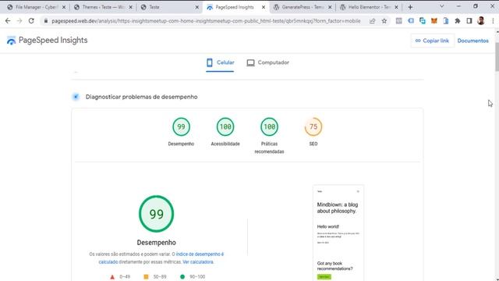Click the small Desempenho 99 score gauge
This screenshot has height=281, width=499.
(181, 126)
